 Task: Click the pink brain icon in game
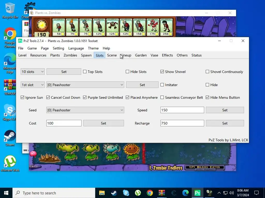coord(33,154)
